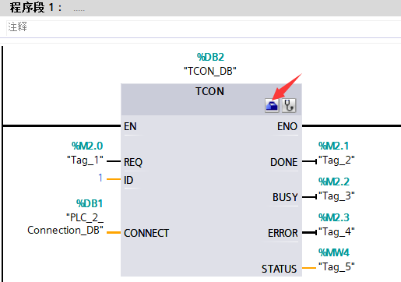The height and width of the screenshot is (282, 401).
Task: Select the 程序段 1 network header
Action: (200, 8)
